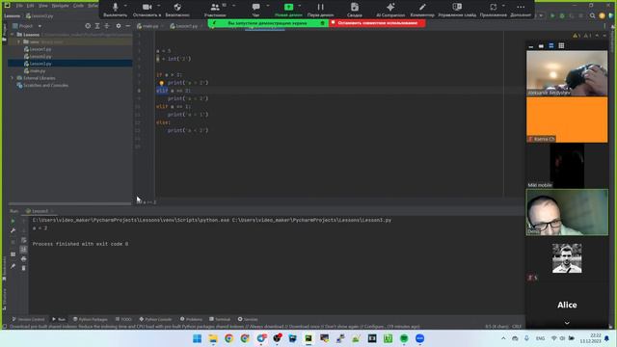Screen dimensions: 617x347
Task: Pin the Run tab icon
Action: [13, 266]
